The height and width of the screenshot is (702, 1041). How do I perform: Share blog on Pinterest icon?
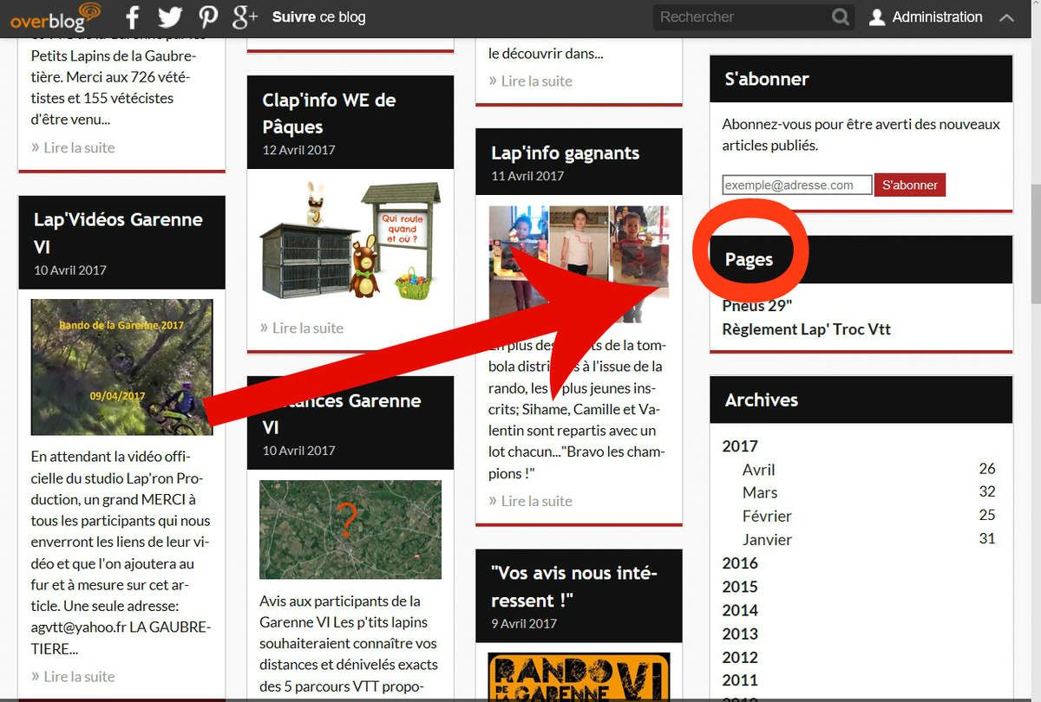(208, 16)
